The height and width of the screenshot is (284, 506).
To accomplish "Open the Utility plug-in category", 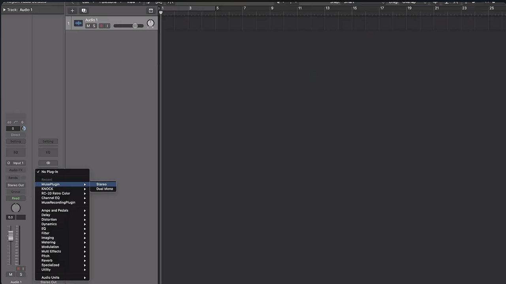I will coord(62,270).
